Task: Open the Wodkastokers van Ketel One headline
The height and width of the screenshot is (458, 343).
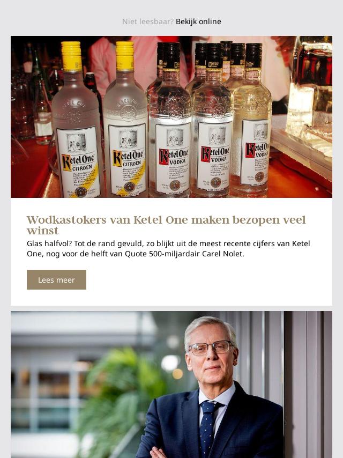Action: tap(166, 225)
